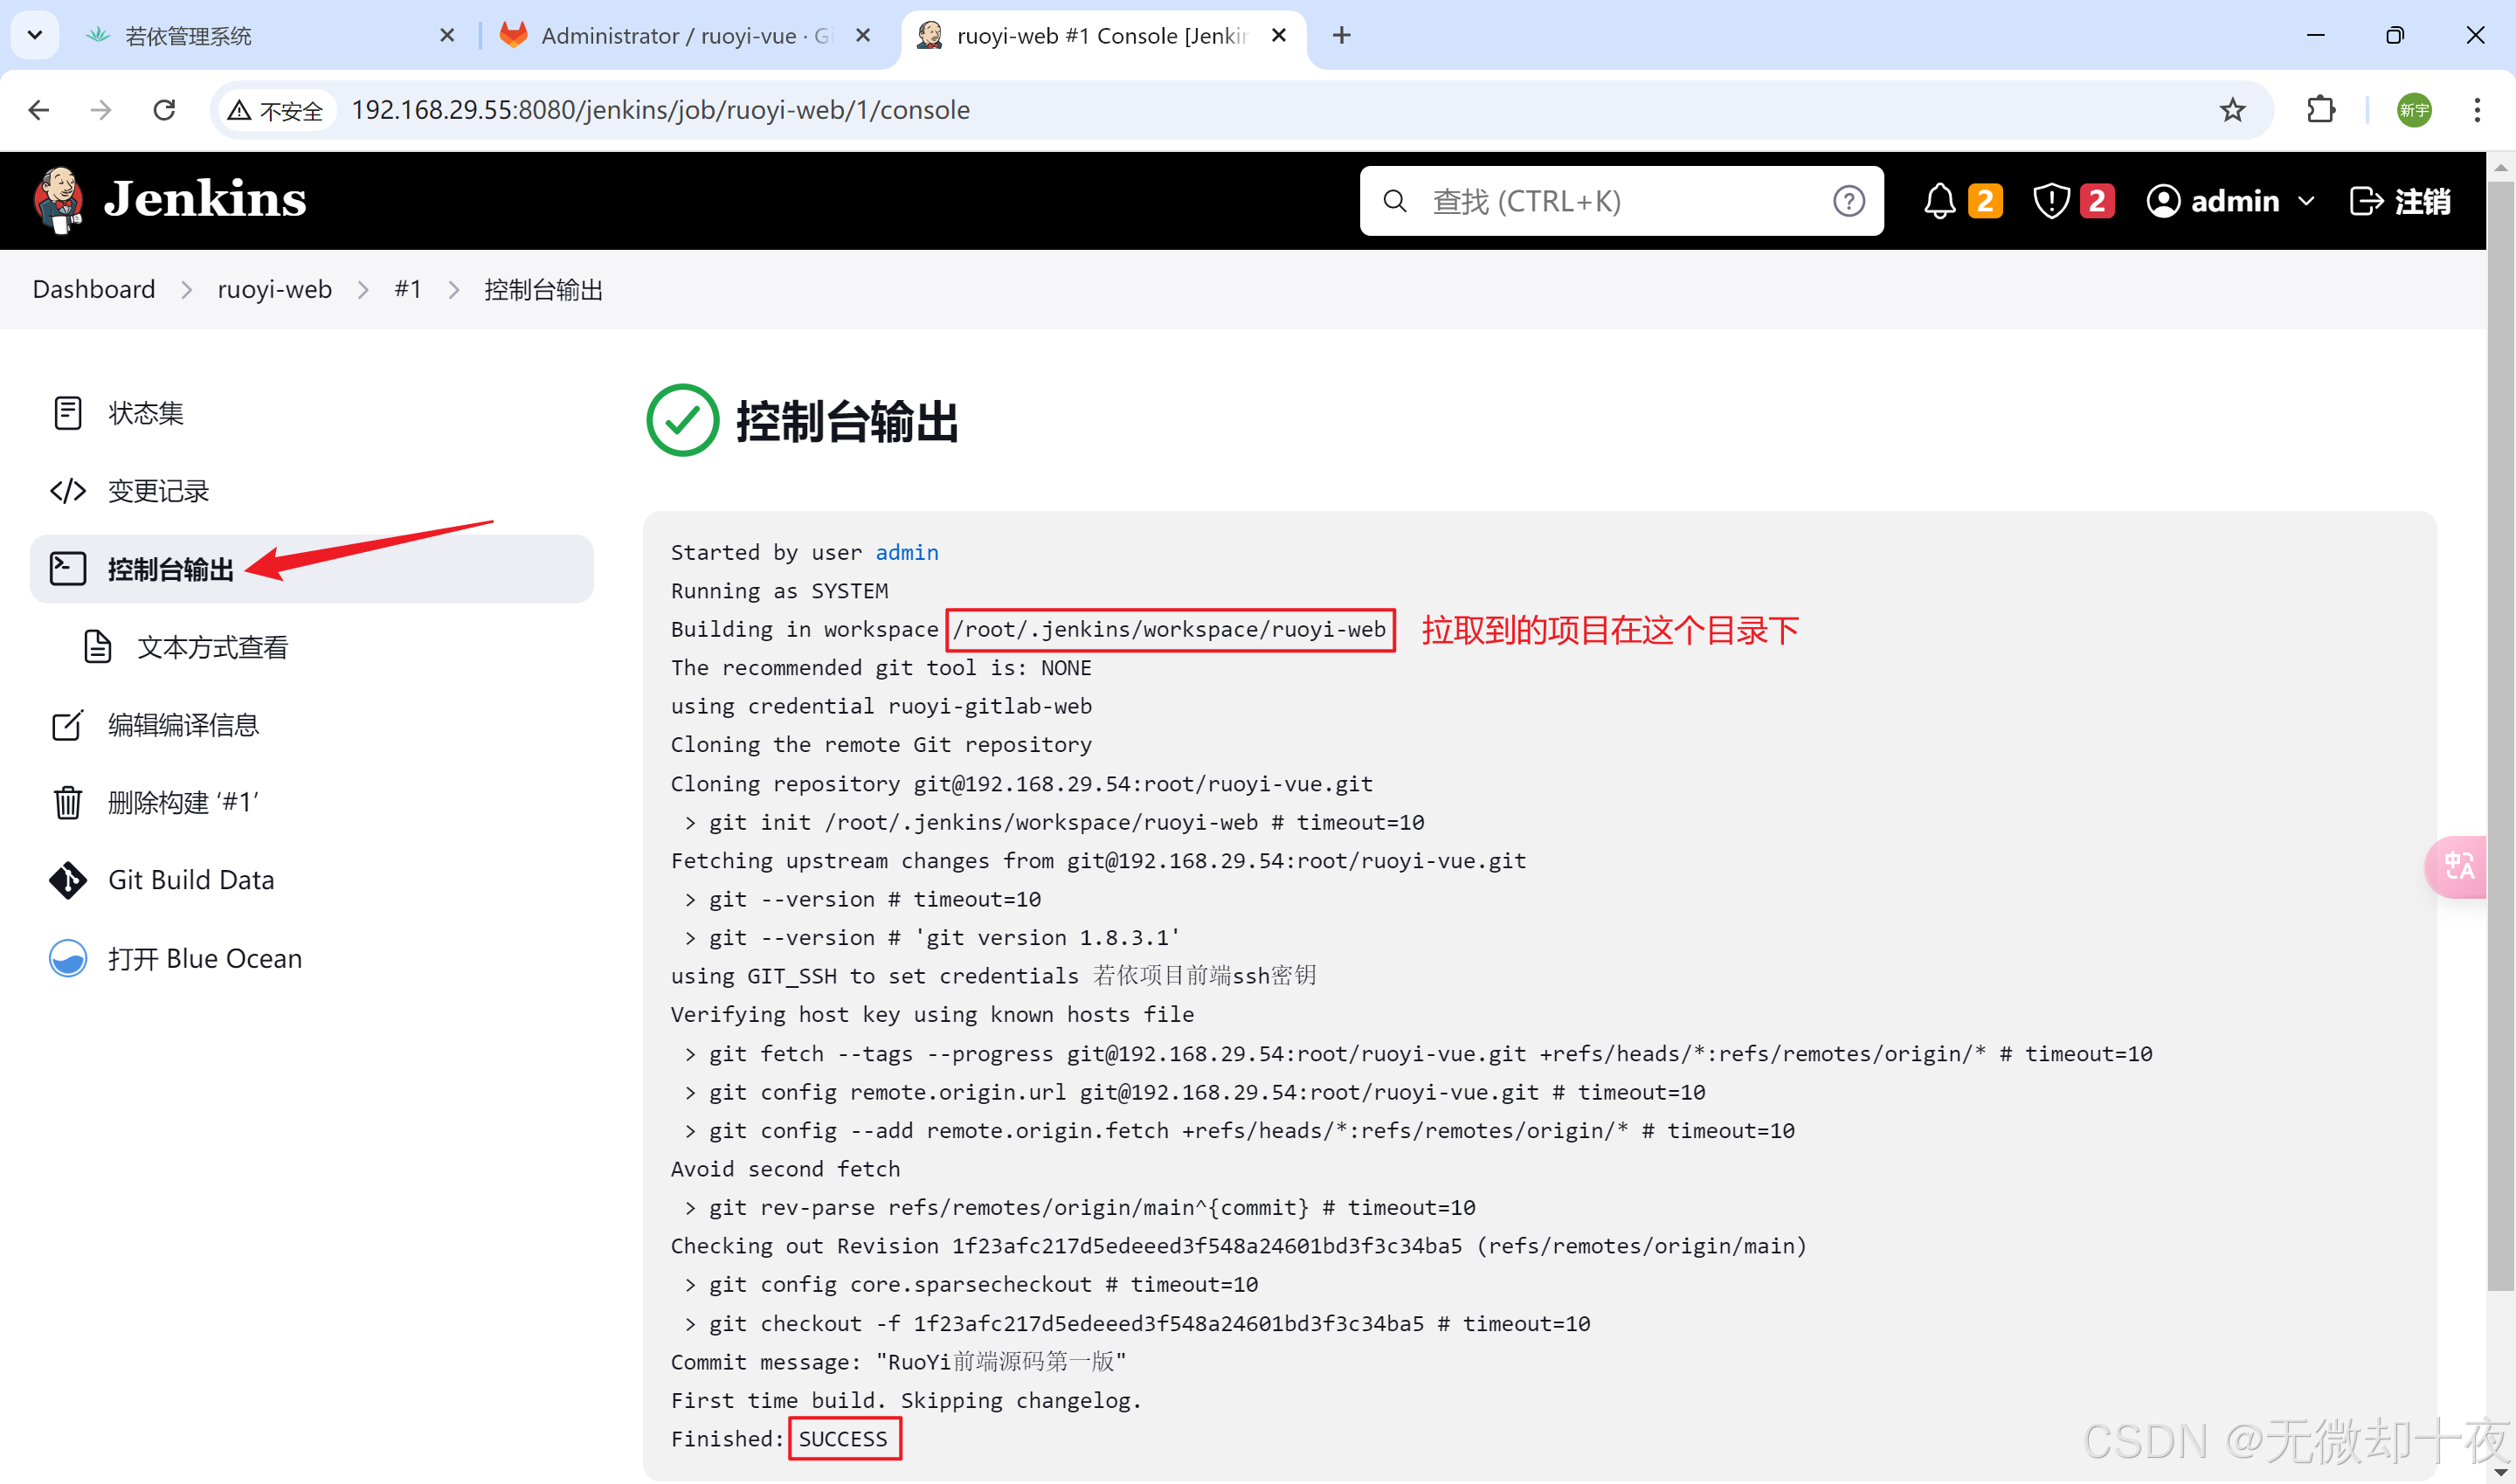Click the search help question mark icon
2516x1484 pixels.
[x=1848, y=201]
